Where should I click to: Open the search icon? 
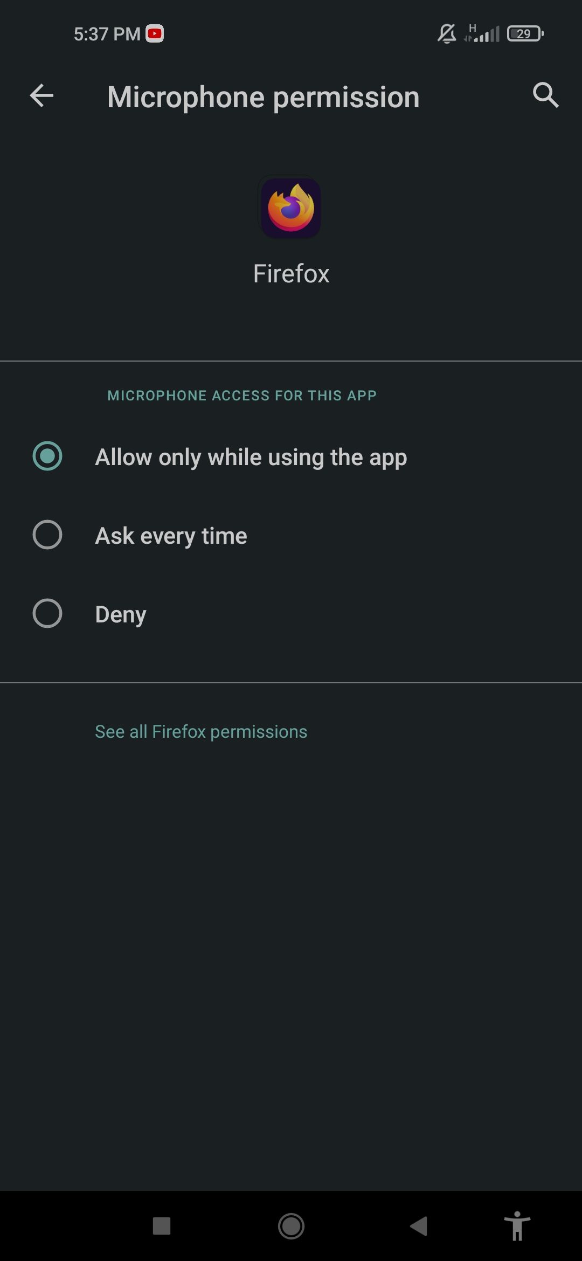[546, 96]
